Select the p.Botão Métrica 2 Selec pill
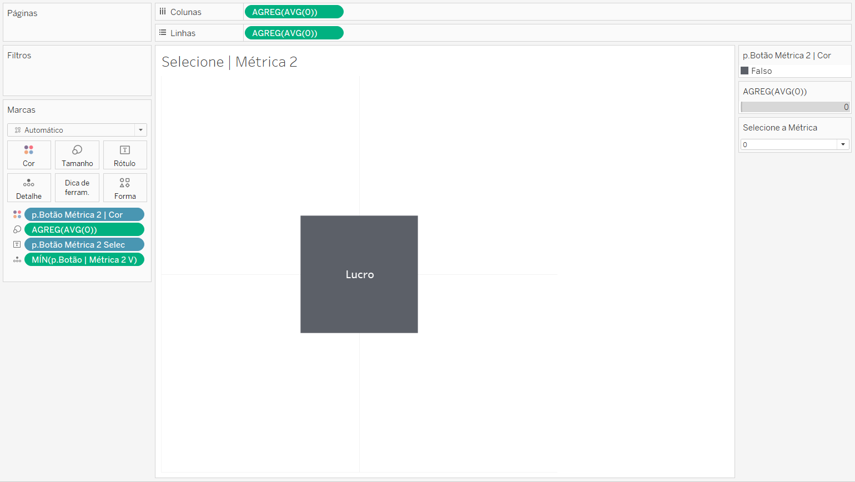855x482 pixels. [x=84, y=244]
